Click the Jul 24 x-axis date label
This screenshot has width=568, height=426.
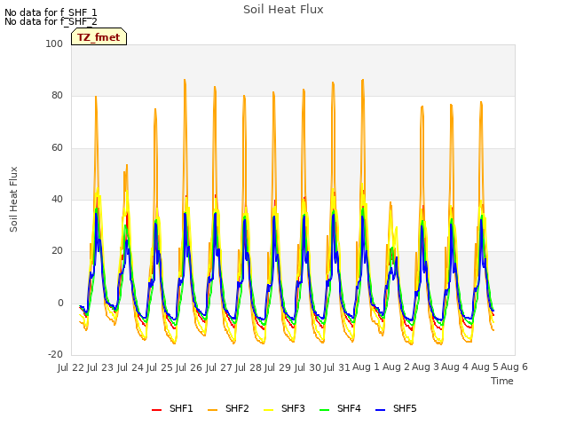[130, 367]
